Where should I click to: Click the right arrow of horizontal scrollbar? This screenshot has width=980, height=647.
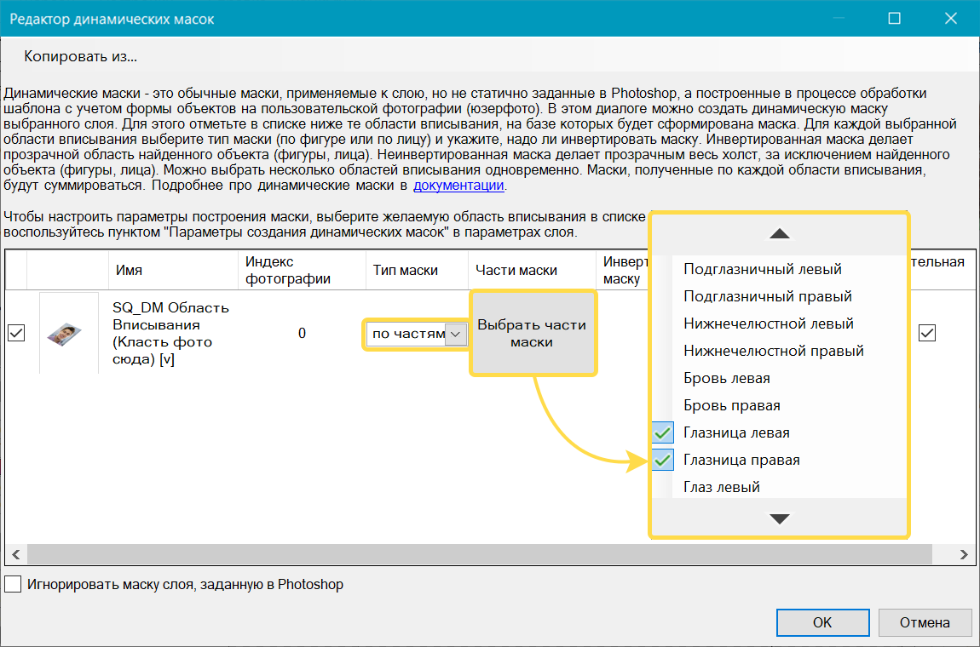(x=964, y=554)
